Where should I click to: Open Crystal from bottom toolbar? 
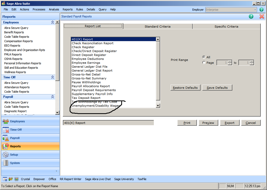tap(25, 179)
